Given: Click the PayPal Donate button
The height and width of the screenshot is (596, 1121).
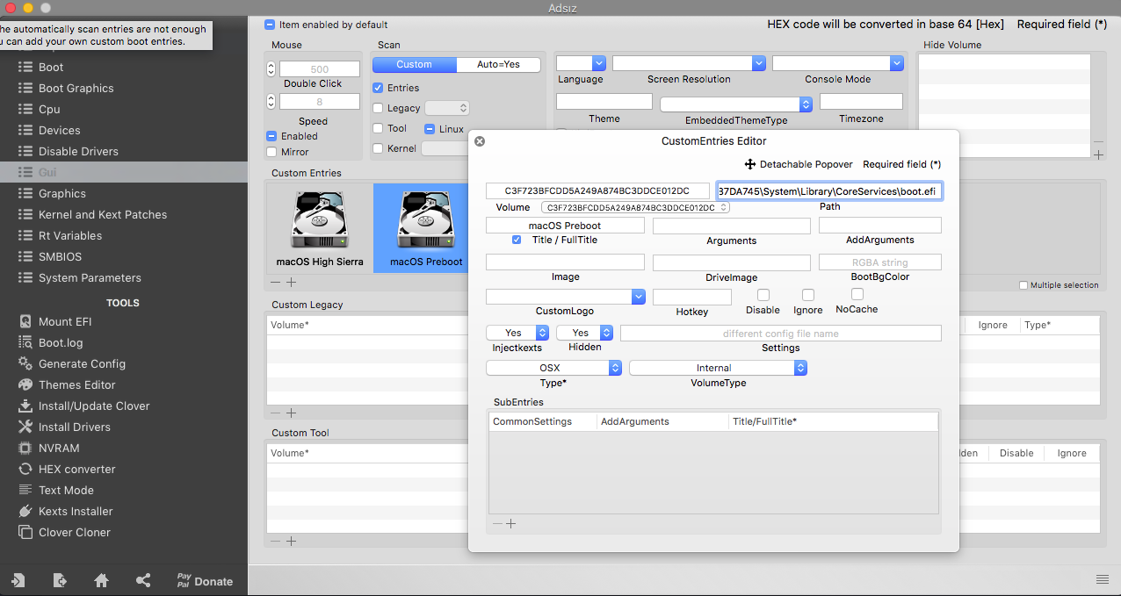Looking at the screenshot, I should click(x=205, y=580).
